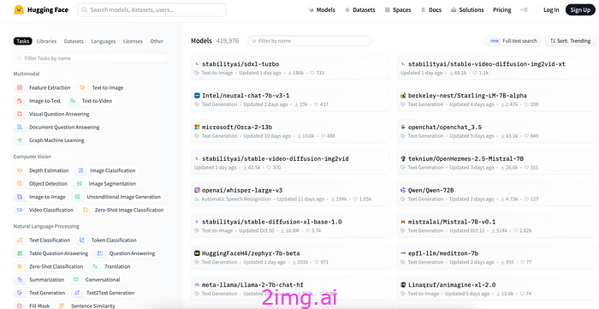Click the Intel avatar on neural-chat model
Viewport: 599px width, 309px height.
[197, 96]
